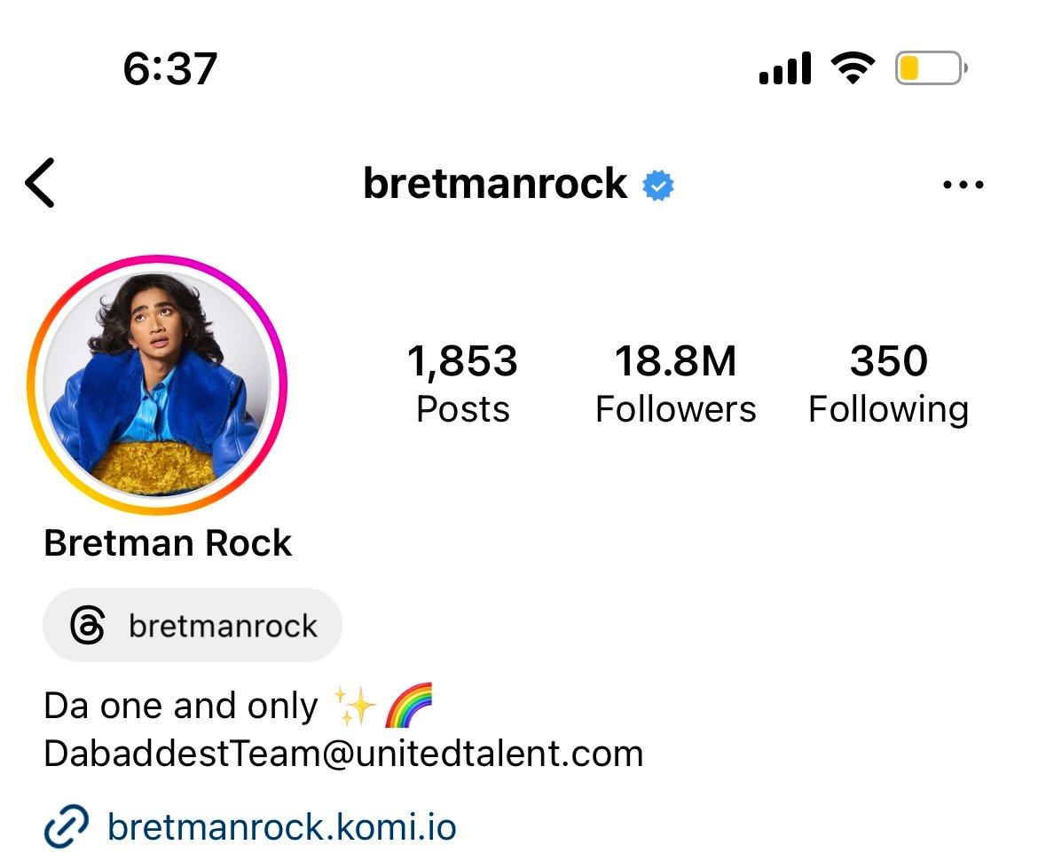Tap the 6:37 status bar clock

coord(170,68)
